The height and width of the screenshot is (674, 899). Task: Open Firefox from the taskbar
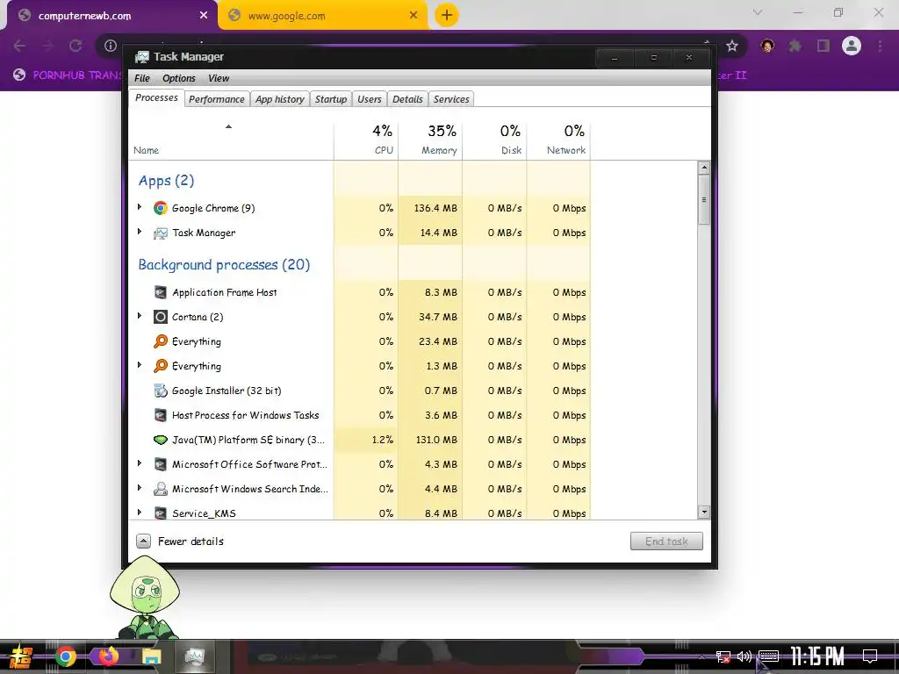pos(108,656)
